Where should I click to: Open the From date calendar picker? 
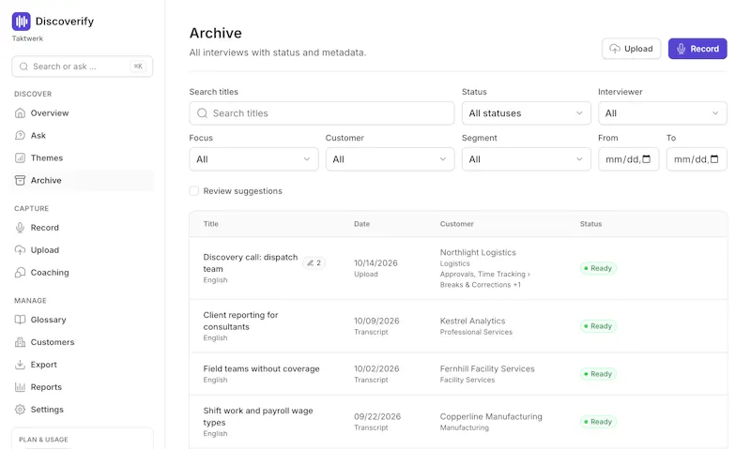(646, 159)
